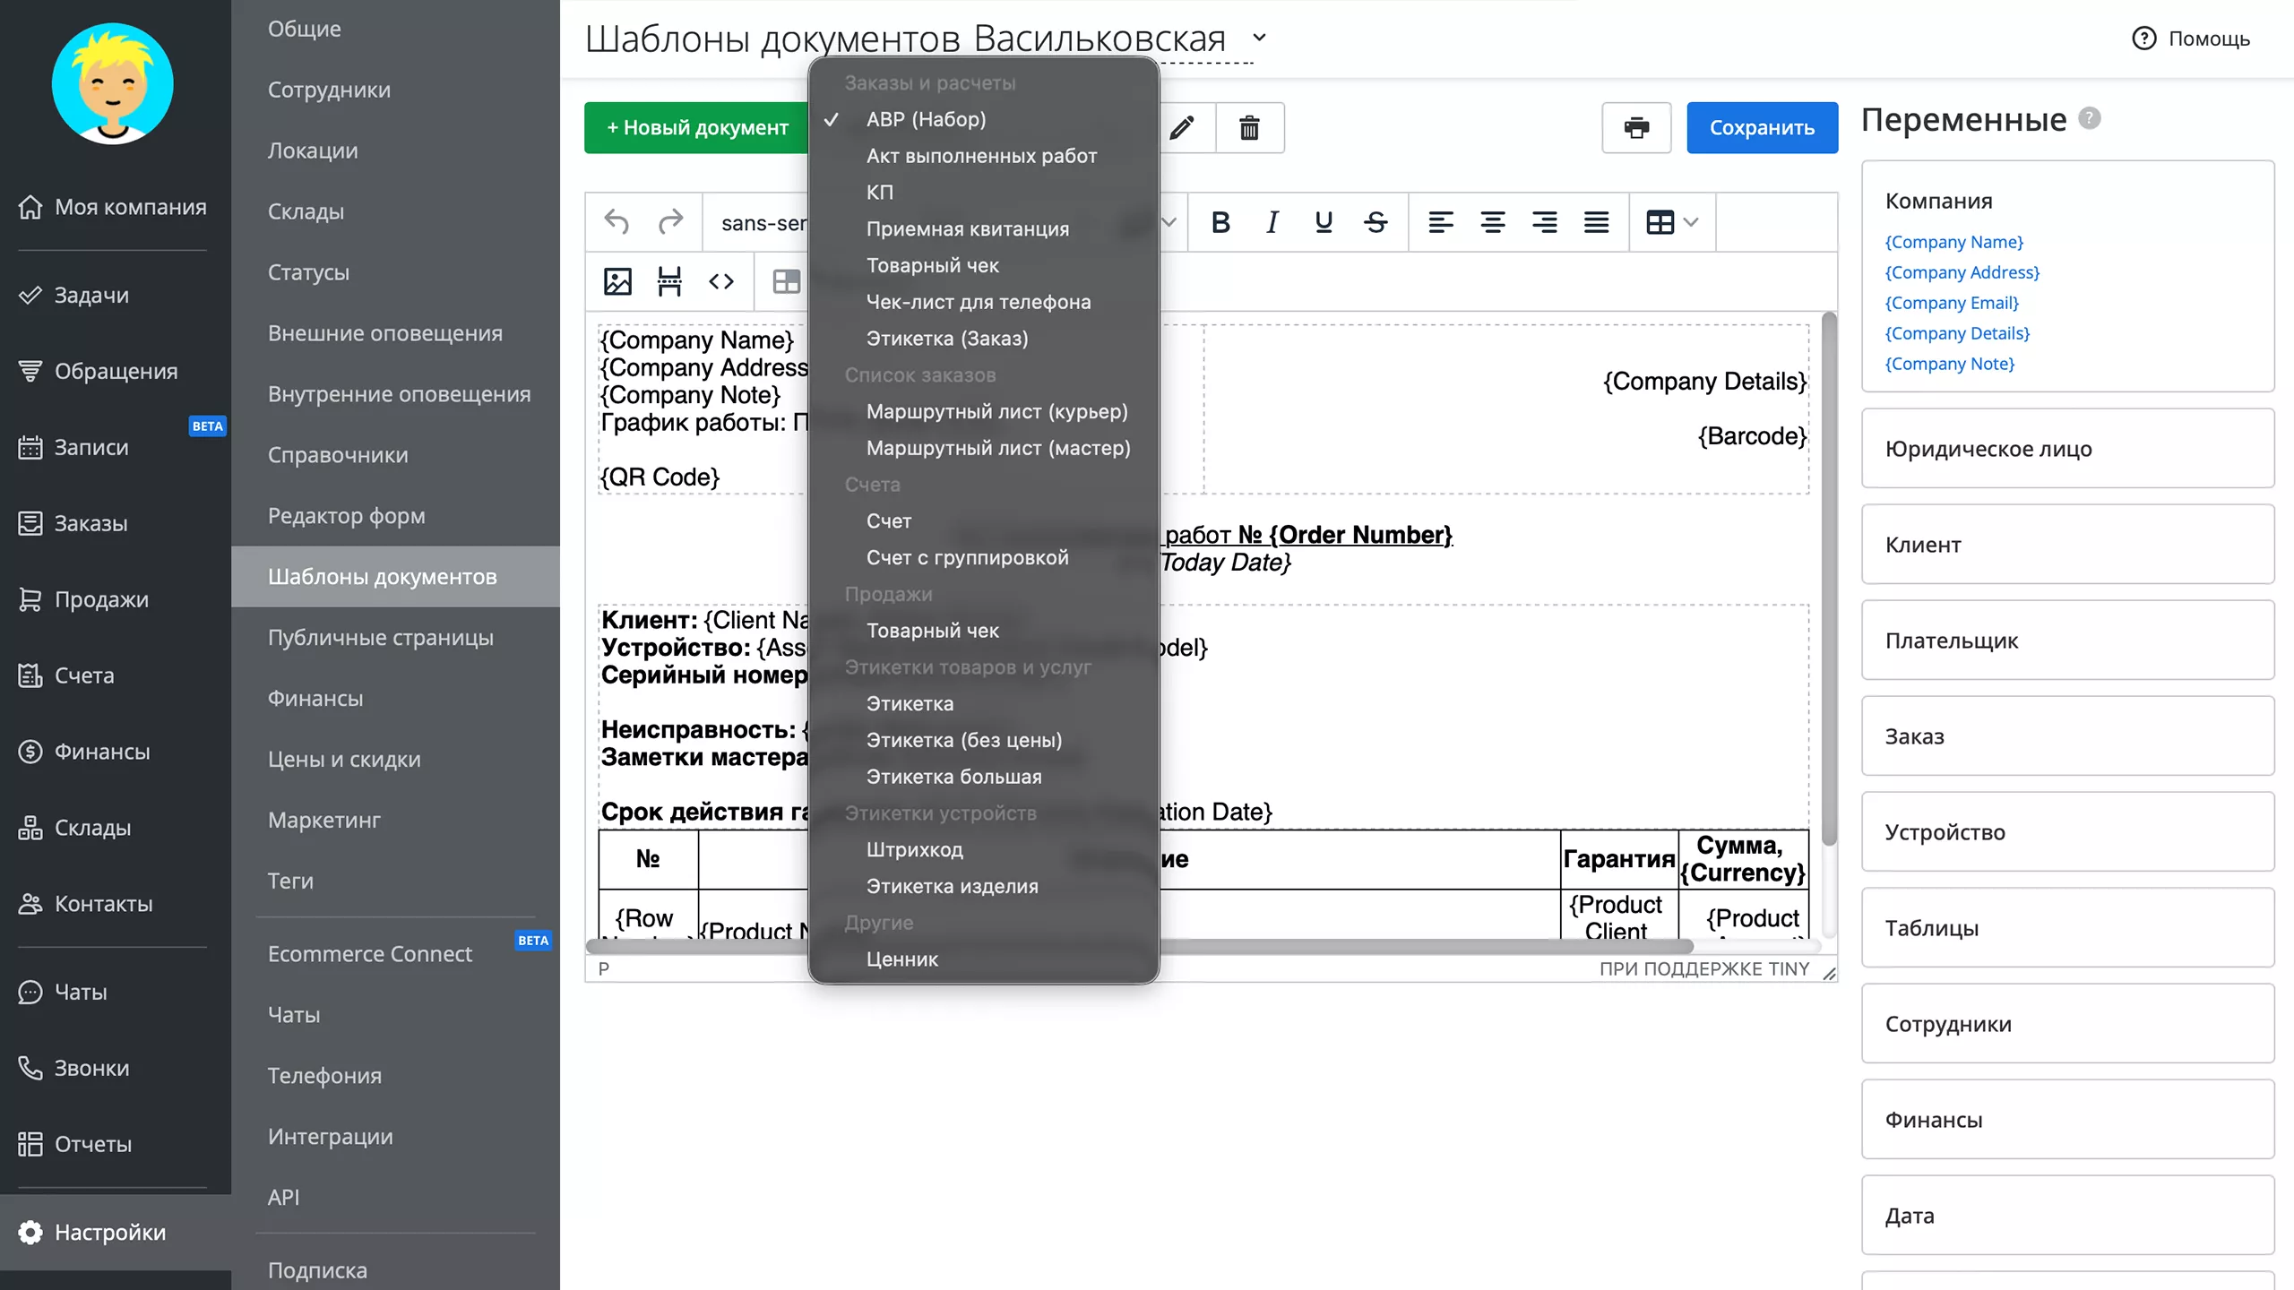Pick Этикетка большая in the list

(x=953, y=777)
